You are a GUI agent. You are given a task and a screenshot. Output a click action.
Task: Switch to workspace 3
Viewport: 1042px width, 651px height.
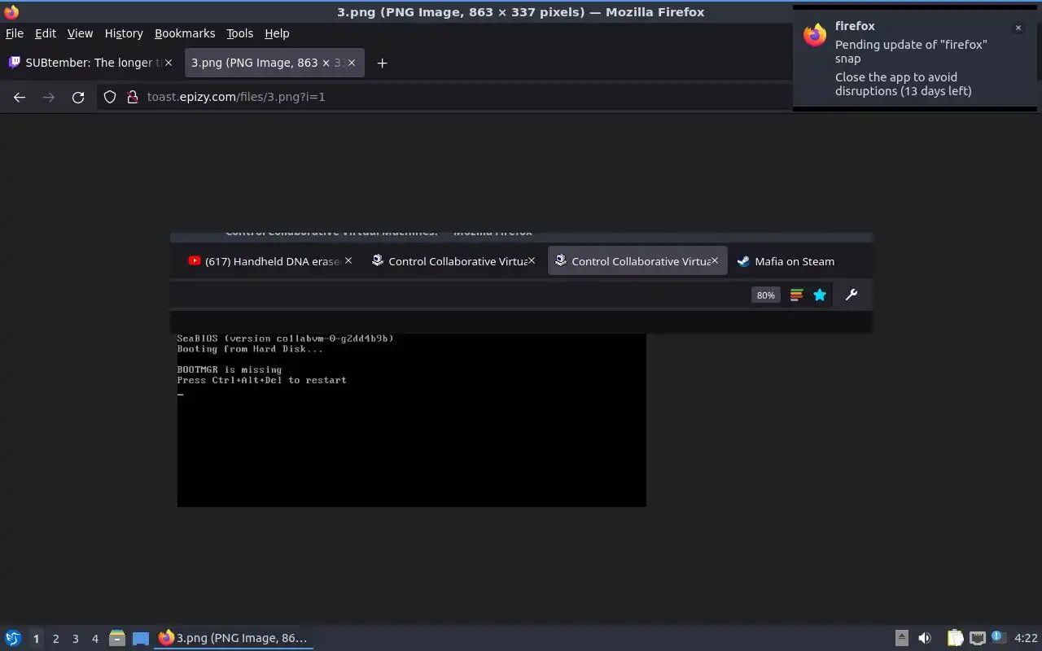pyautogui.click(x=75, y=639)
